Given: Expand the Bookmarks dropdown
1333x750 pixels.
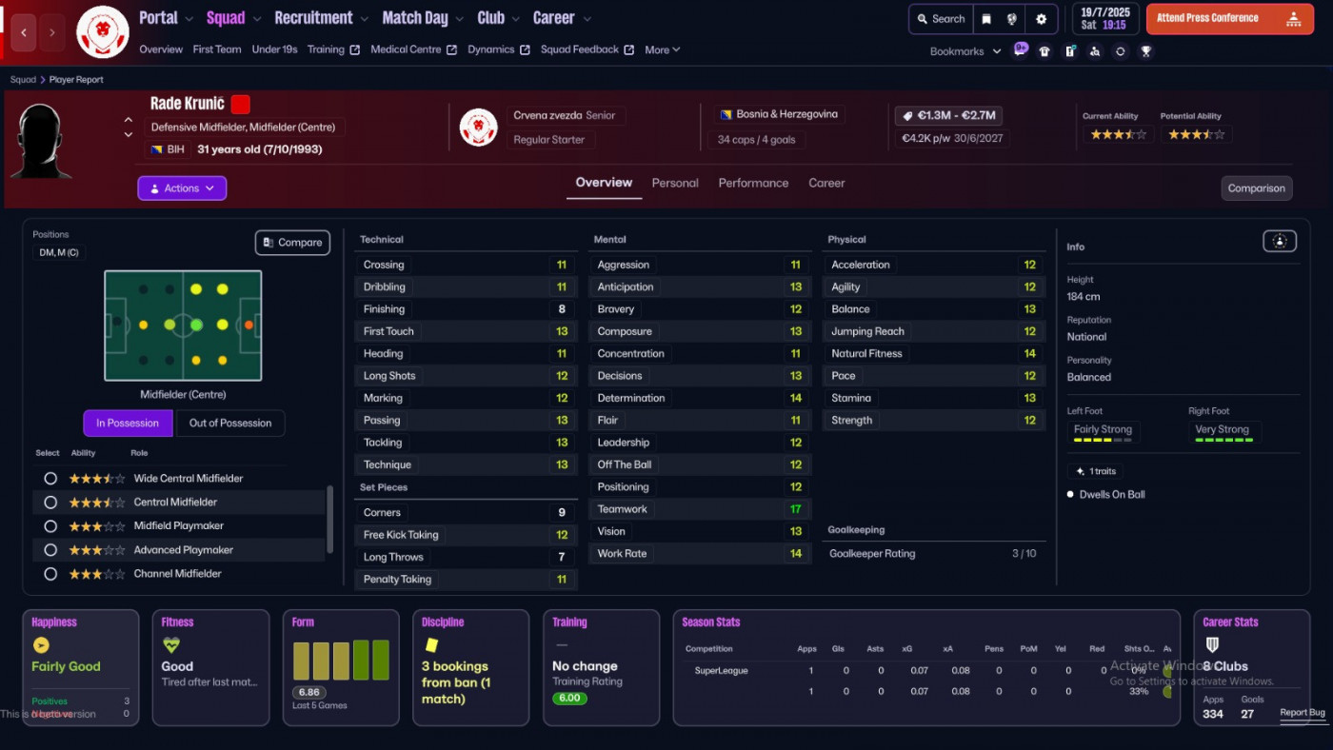Looking at the screenshot, I should [x=965, y=51].
